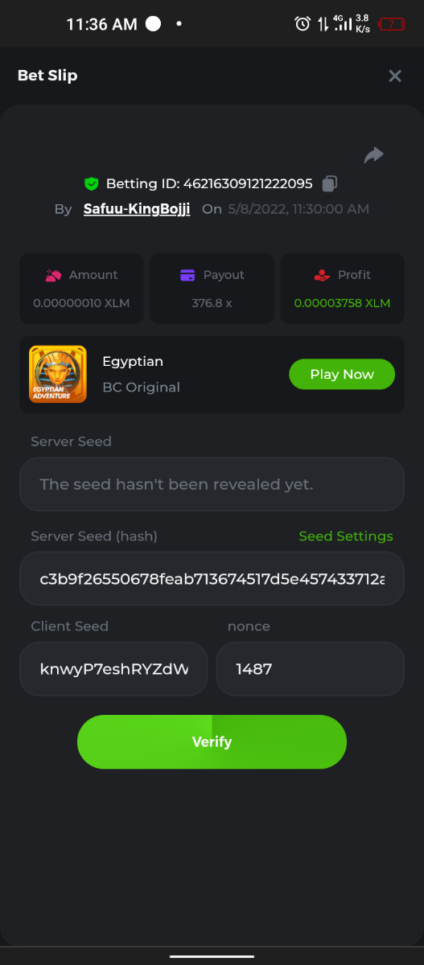Tap the red Profit hand icon
Viewport: 424px width, 965px height.
point(322,275)
